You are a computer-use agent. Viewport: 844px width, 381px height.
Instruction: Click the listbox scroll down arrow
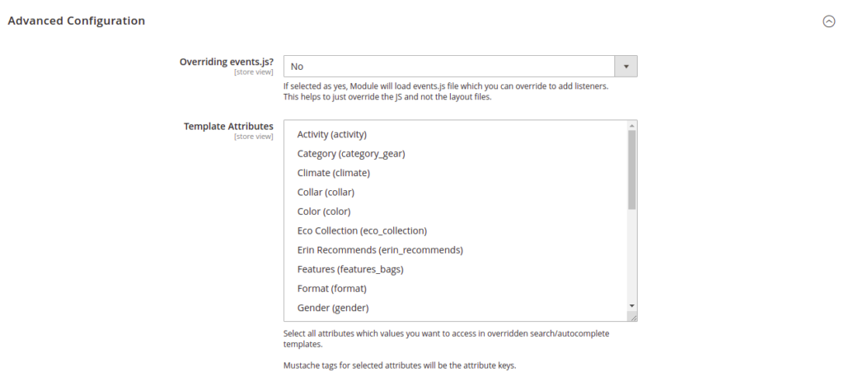(632, 306)
